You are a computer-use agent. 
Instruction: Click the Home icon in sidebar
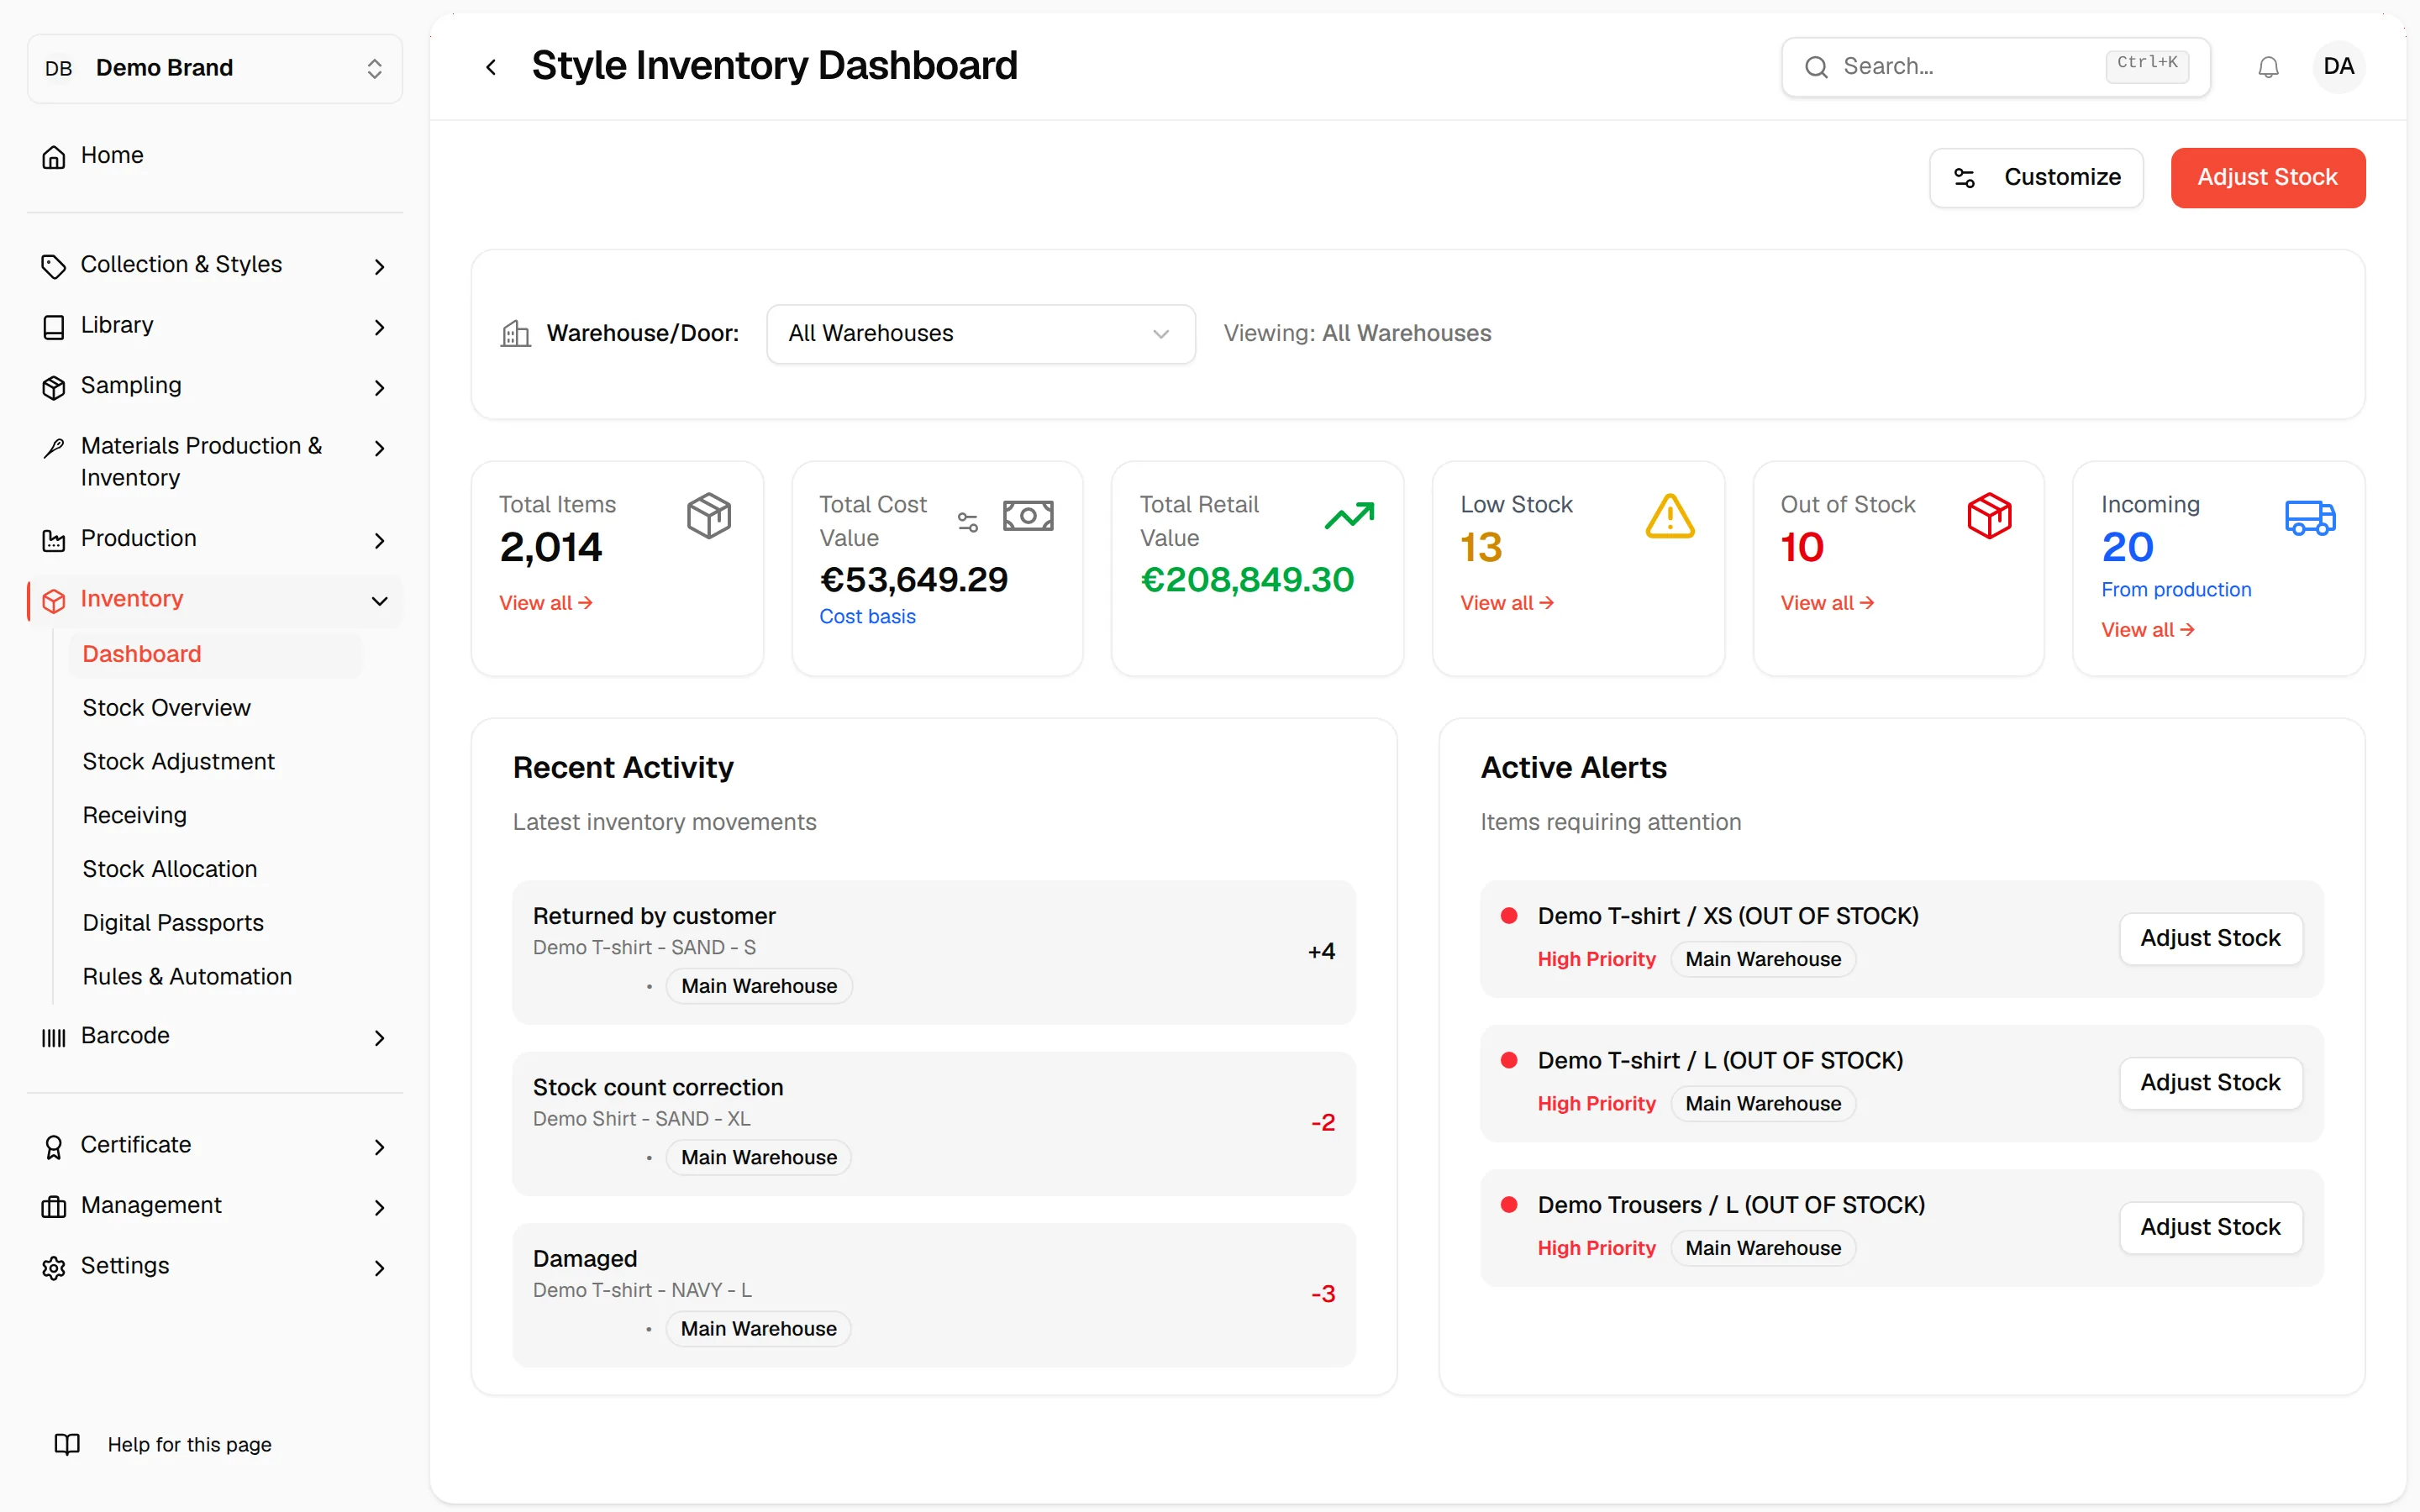pyautogui.click(x=54, y=157)
